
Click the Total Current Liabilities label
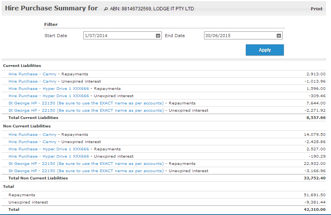click(33, 118)
